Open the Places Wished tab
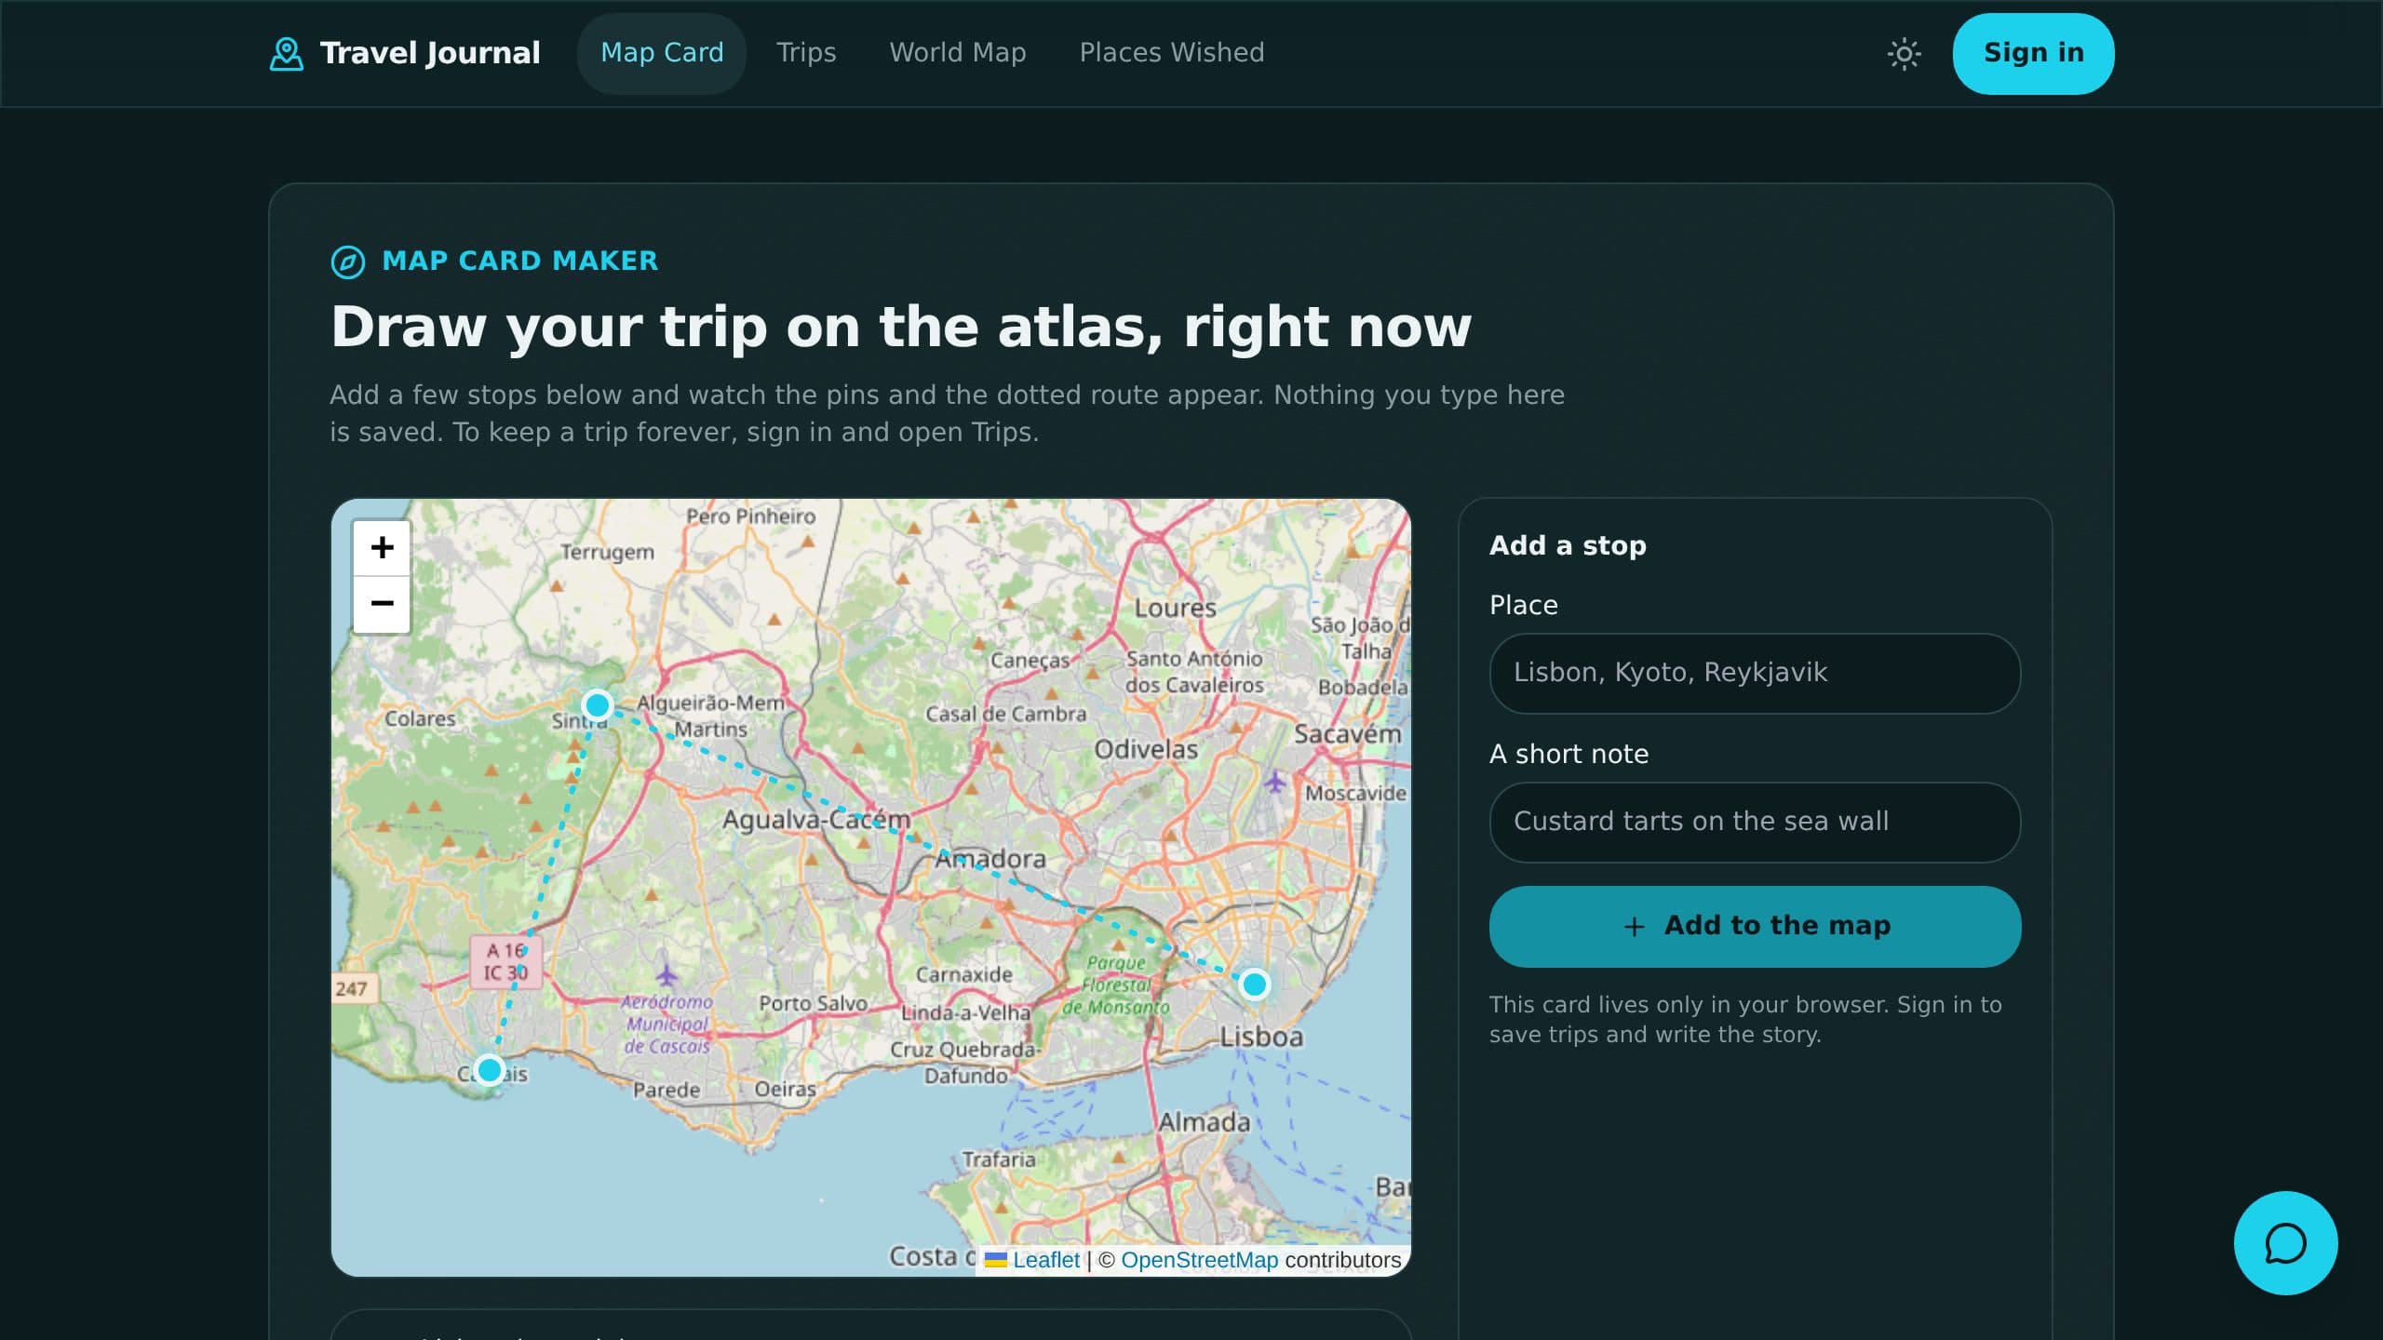2383x1340 pixels. pos(1172,53)
